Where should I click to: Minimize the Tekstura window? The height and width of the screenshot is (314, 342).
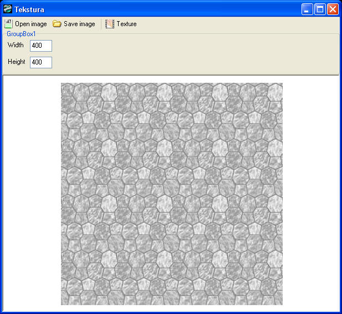coord(307,9)
